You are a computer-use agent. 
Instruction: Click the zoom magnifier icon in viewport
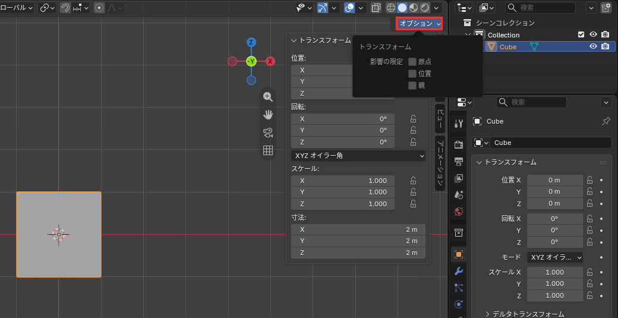coord(268,96)
